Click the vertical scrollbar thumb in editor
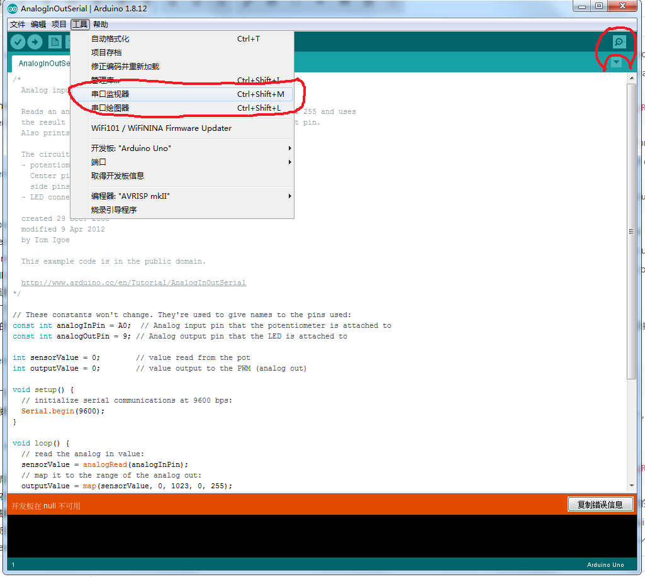This screenshot has height=577, width=645. [631, 231]
